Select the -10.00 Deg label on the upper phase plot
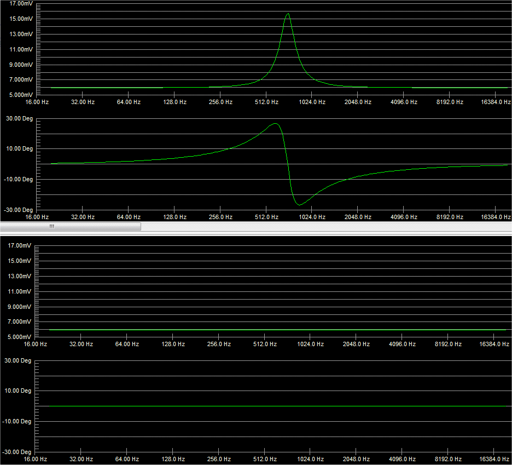Image resolution: width=512 pixels, height=465 pixels. pyautogui.click(x=18, y=179)
